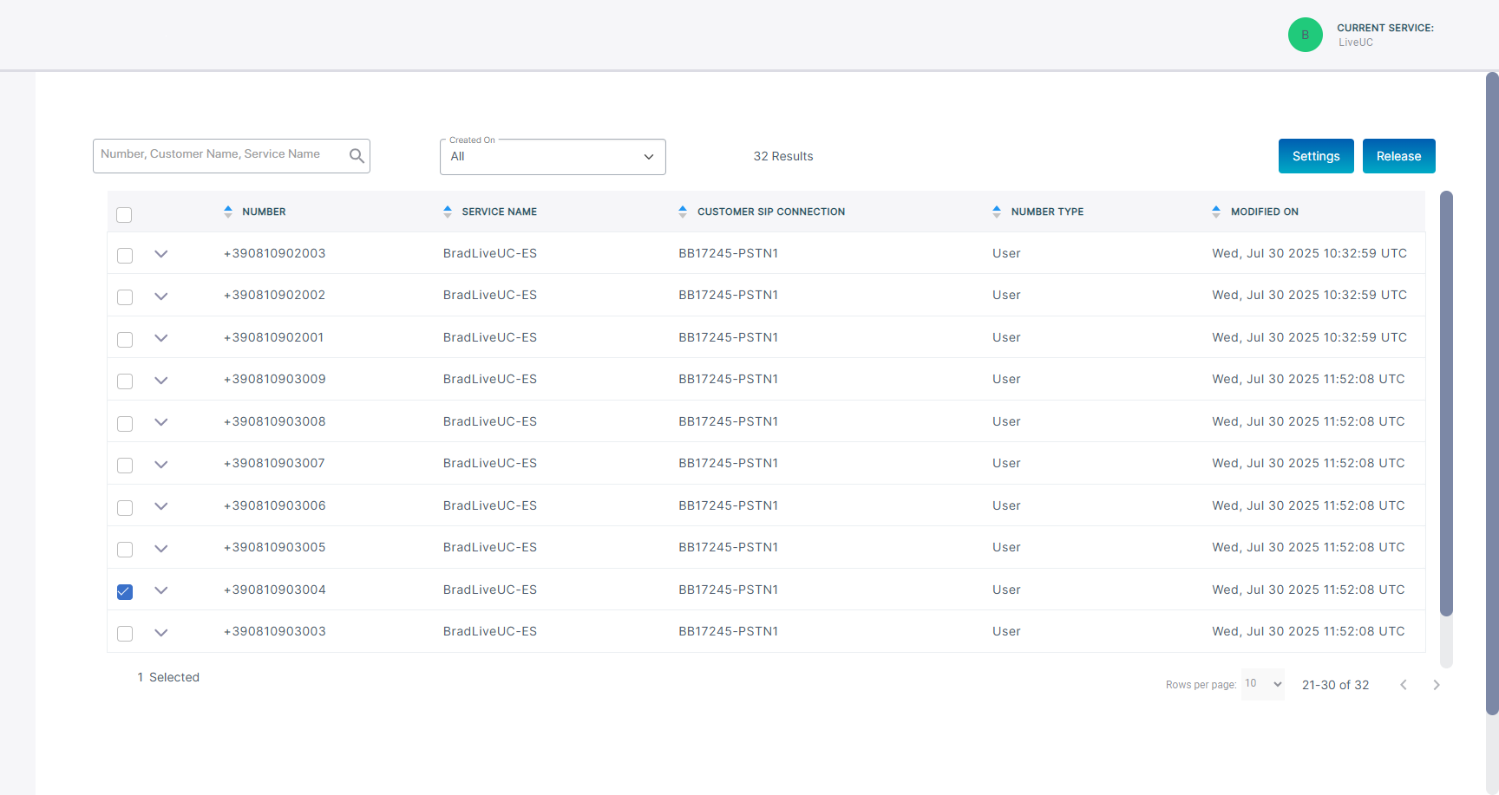Sort by Customer SIP Connection icon

coord(683,212)
